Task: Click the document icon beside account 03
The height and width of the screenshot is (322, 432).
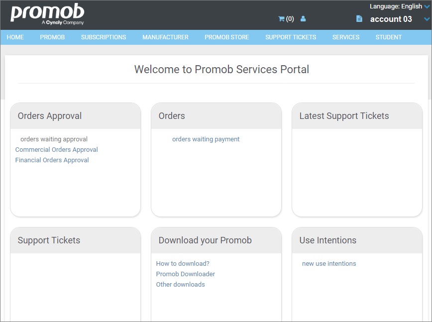Action: (359, 19)
